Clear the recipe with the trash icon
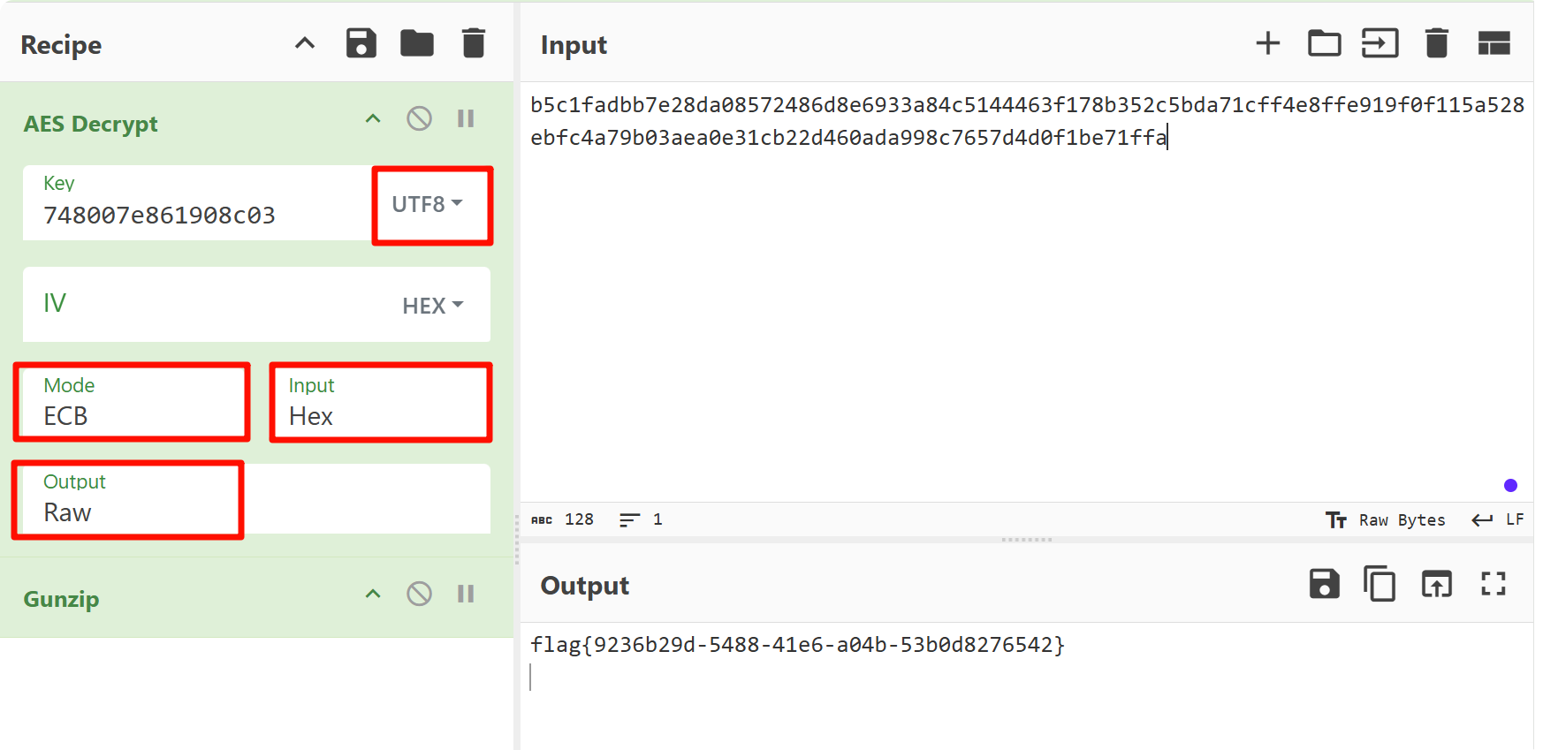1543x750 pixels. (x=474, y=43)
